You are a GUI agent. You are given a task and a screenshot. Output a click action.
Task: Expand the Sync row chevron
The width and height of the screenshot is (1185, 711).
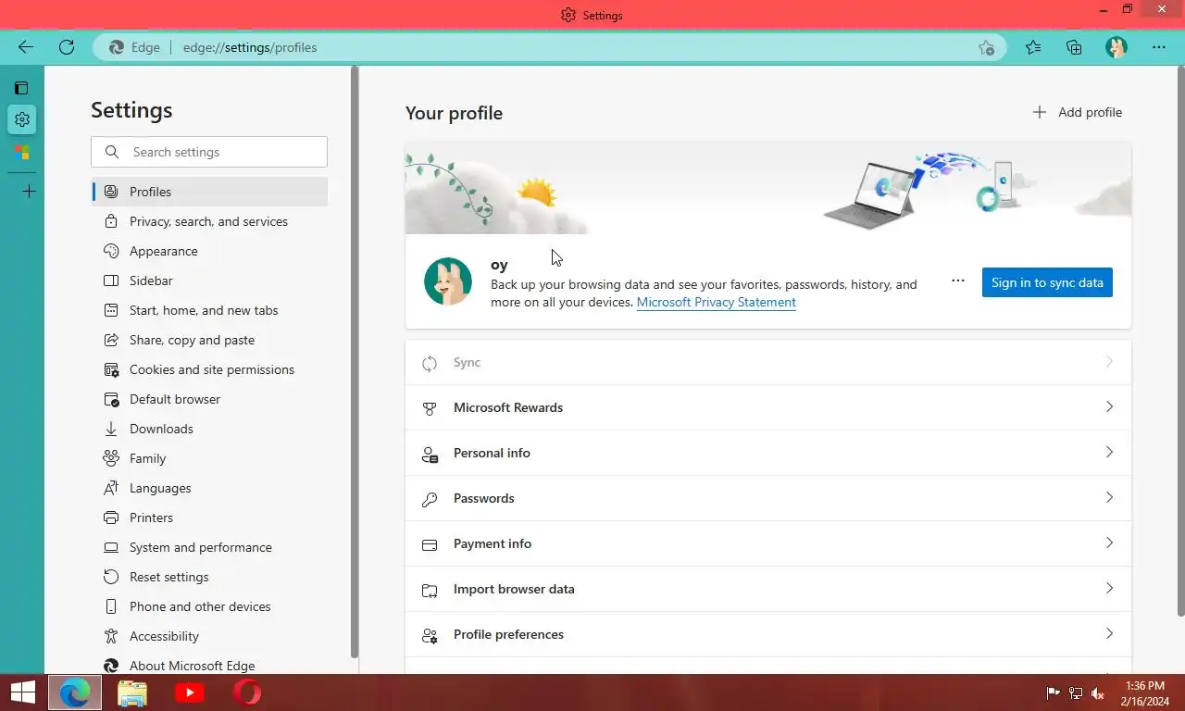[x=1109, y=362]
